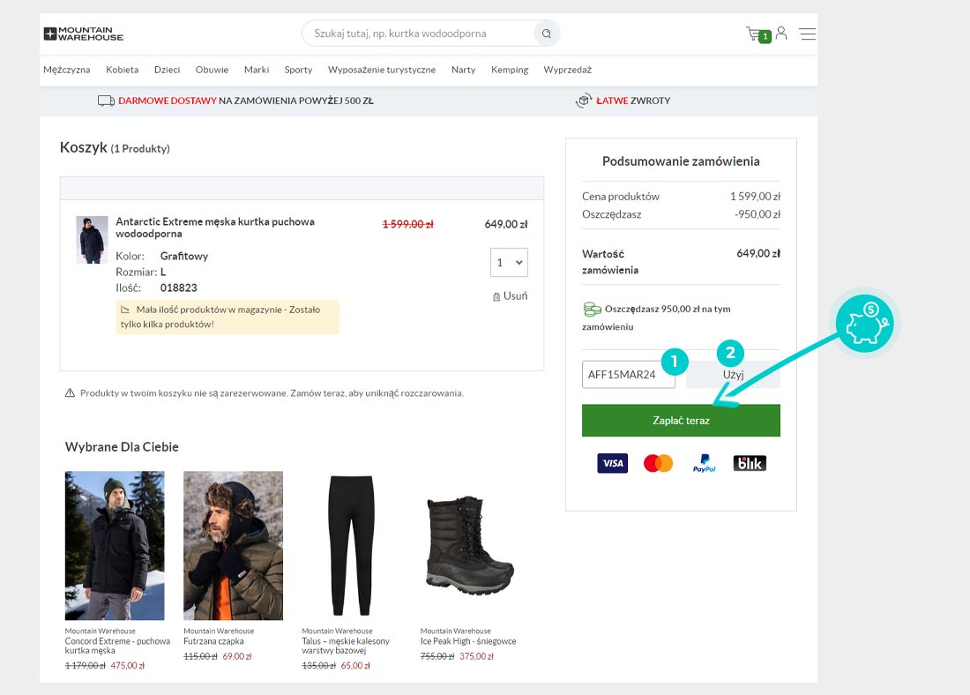Click the warning triangle icon below the cart
Screen dimensions: 970x695
pos(70,393)
